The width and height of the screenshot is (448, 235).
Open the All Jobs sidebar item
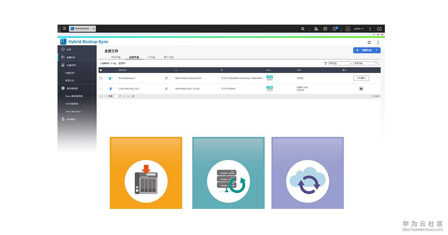point(77,57)
